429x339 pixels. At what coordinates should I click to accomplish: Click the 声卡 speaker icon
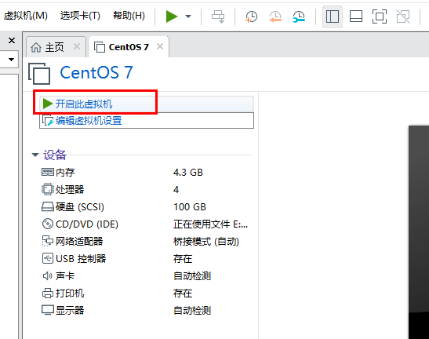(48, 275)
